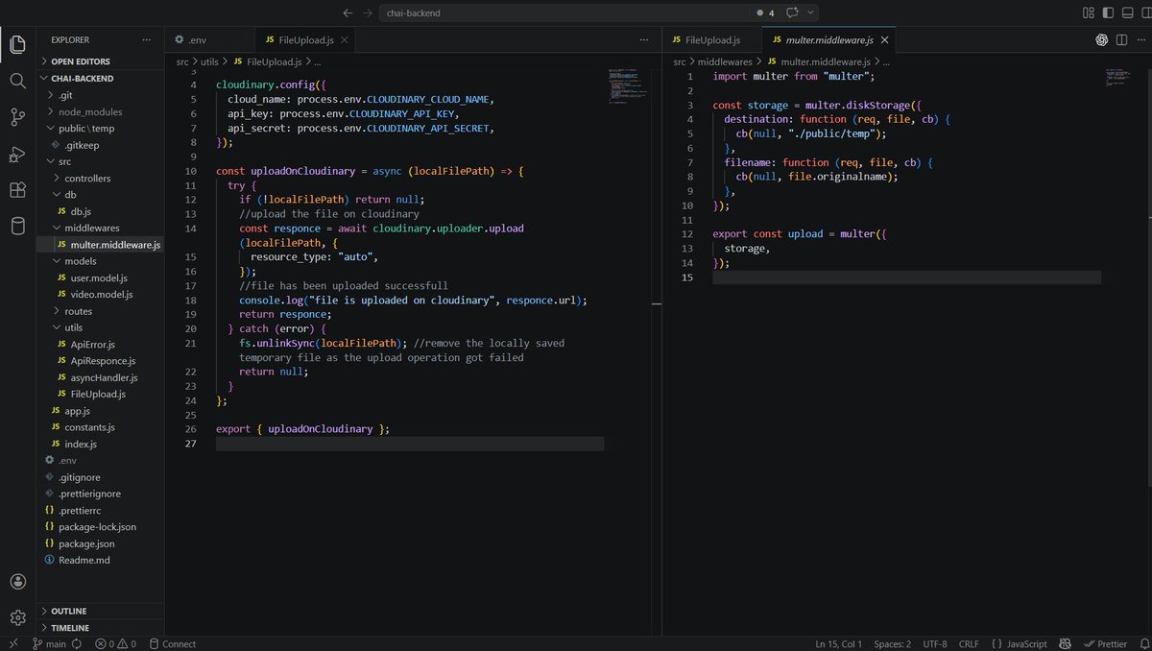Select JavaScript language mode in status bar
Image resolution: width=1152 pixels, height=651 pixels.
[1020, 643]
